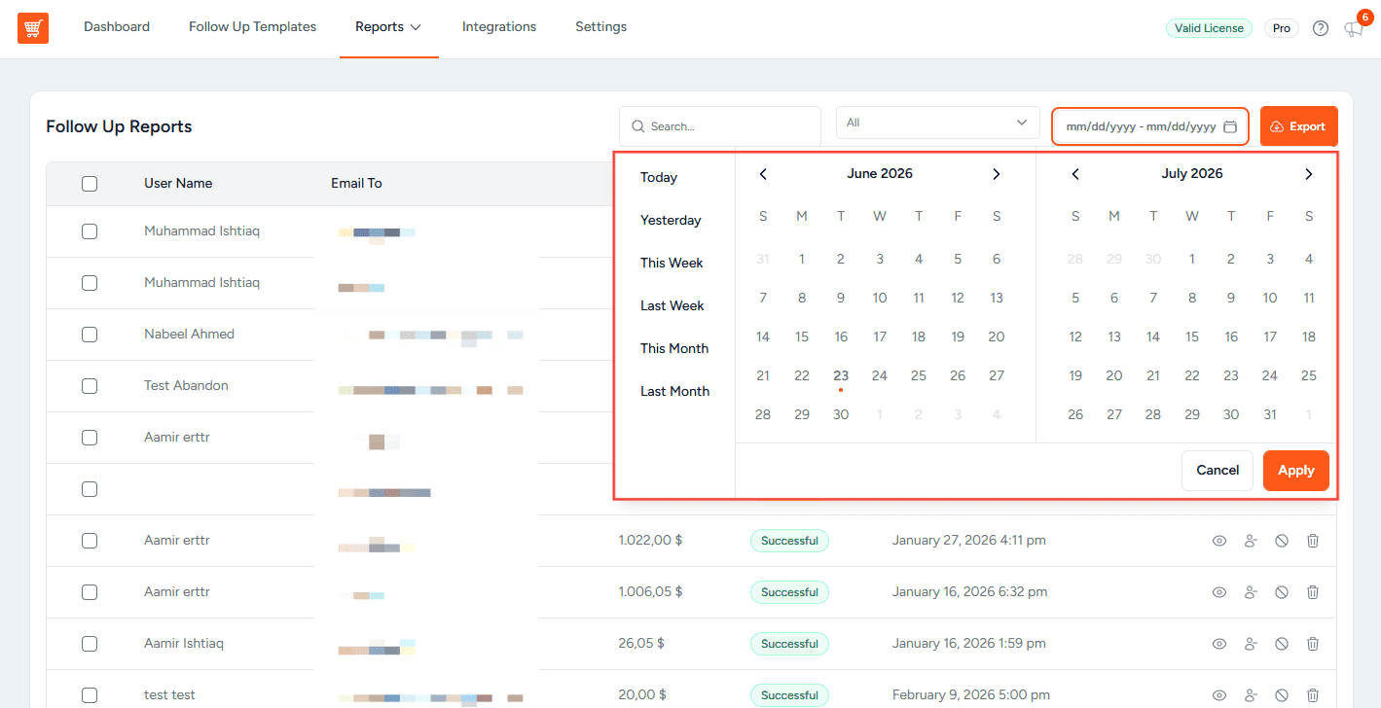Click the Successful status for 1.006,05 $ row

click(789, 592)
